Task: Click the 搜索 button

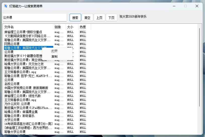Action: click(x=75, y=17)
